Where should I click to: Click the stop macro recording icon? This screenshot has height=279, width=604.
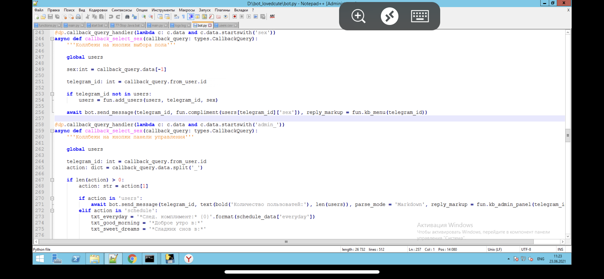(242, 17)
